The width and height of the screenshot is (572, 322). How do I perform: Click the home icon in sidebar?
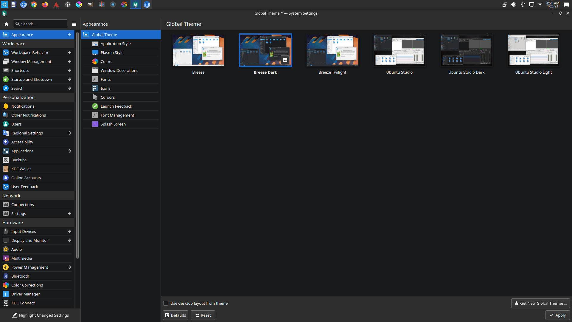point(6,24)
